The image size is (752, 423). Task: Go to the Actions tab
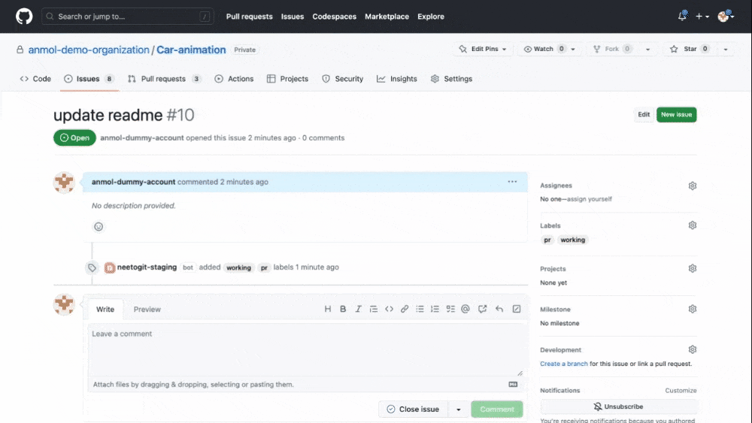pos(234,79)
